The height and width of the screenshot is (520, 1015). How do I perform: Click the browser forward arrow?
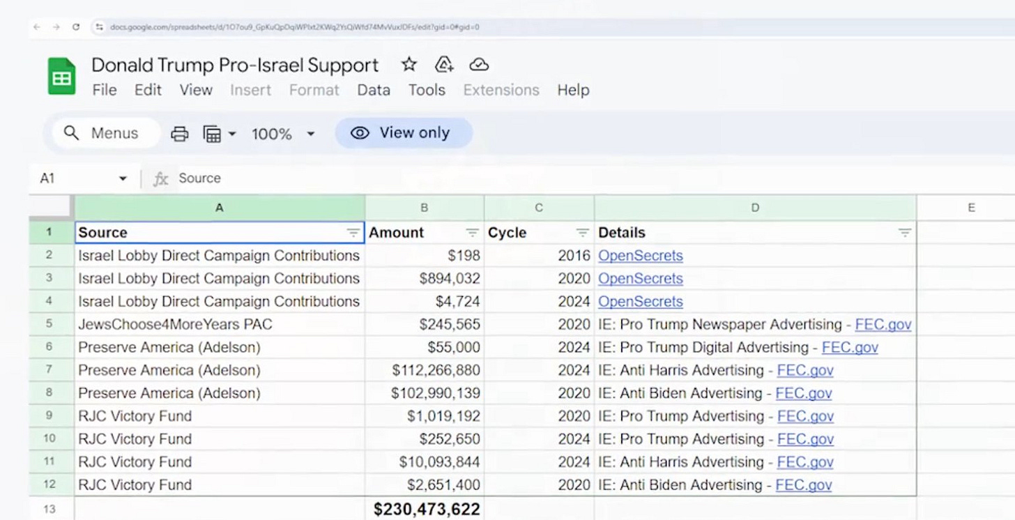coord(56,27)
